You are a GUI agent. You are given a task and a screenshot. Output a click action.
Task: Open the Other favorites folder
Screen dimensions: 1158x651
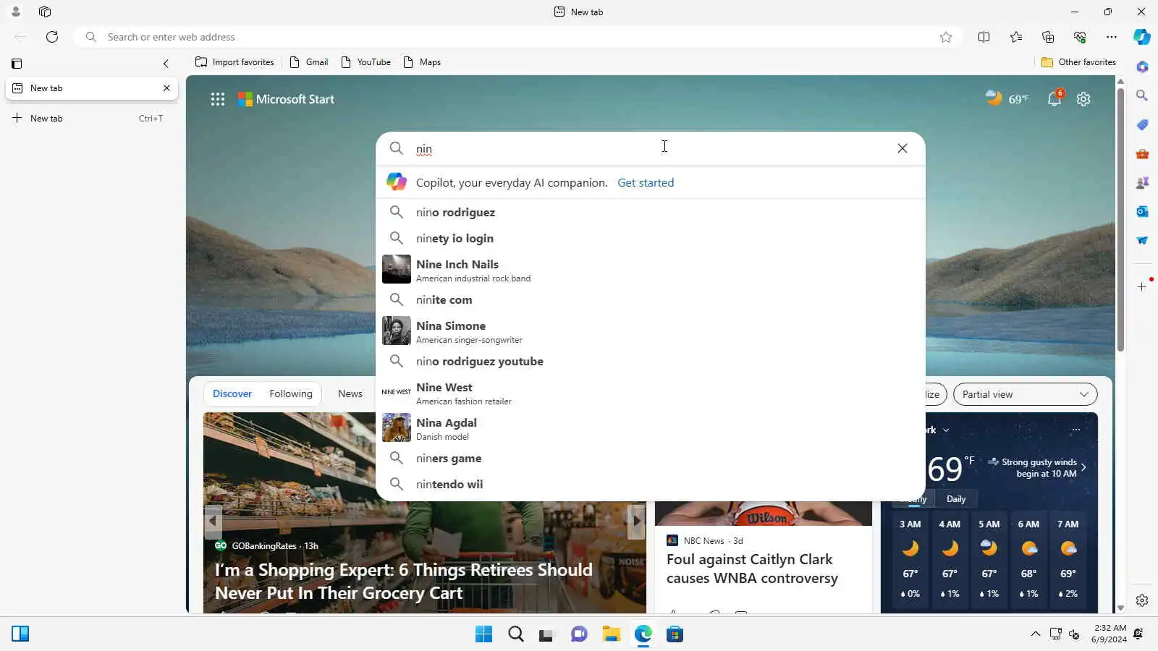coord(1078,62)
